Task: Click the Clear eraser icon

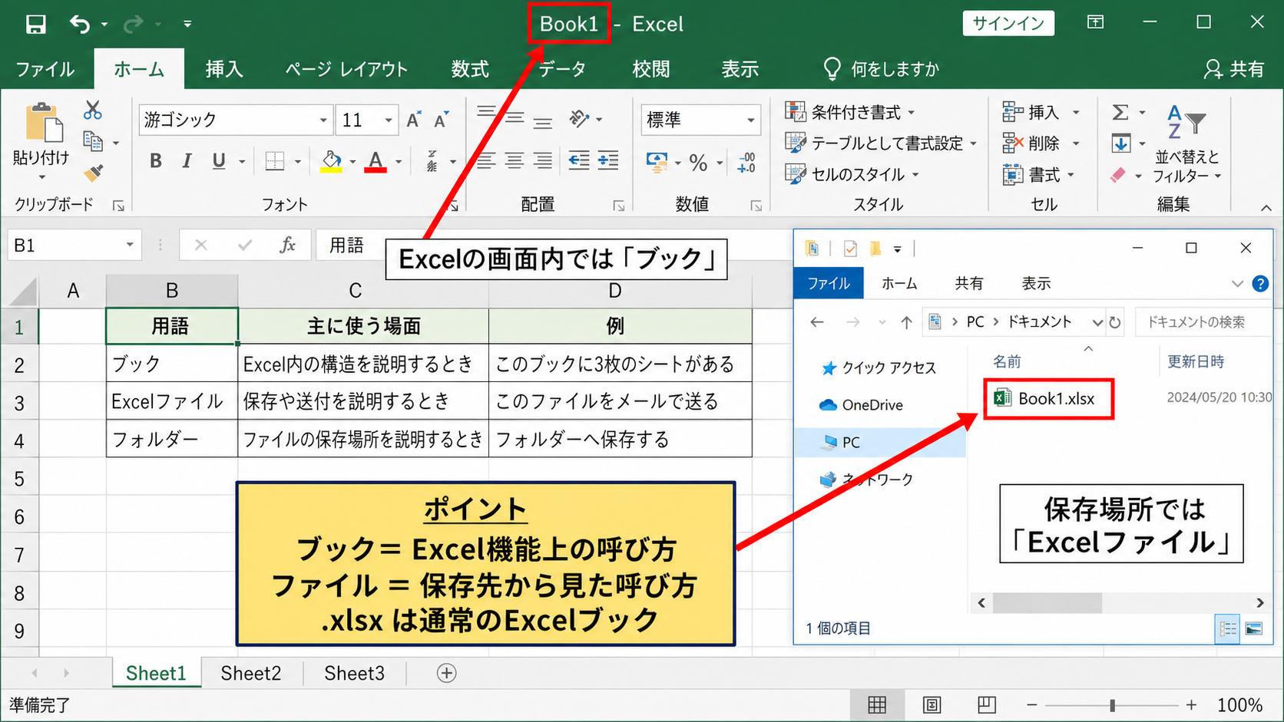Action: click(x=1119, y=175)
